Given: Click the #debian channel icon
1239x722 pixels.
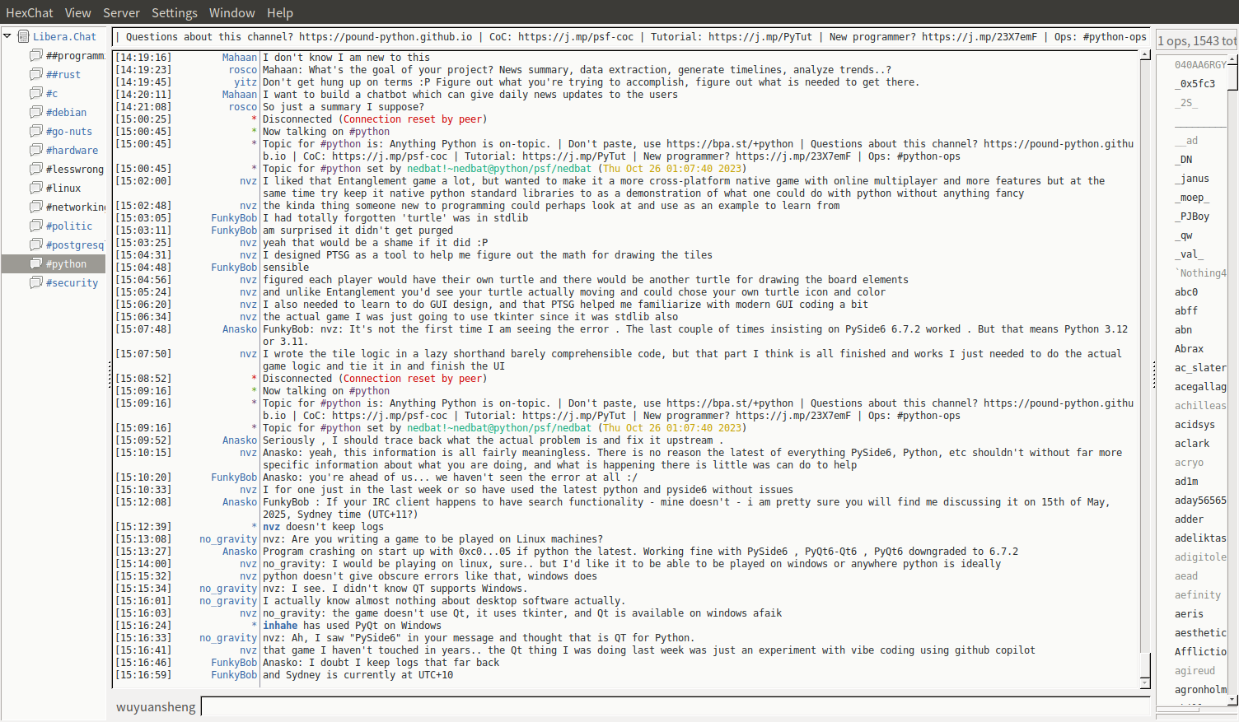Looking at the screenshot, I should 36,112.
